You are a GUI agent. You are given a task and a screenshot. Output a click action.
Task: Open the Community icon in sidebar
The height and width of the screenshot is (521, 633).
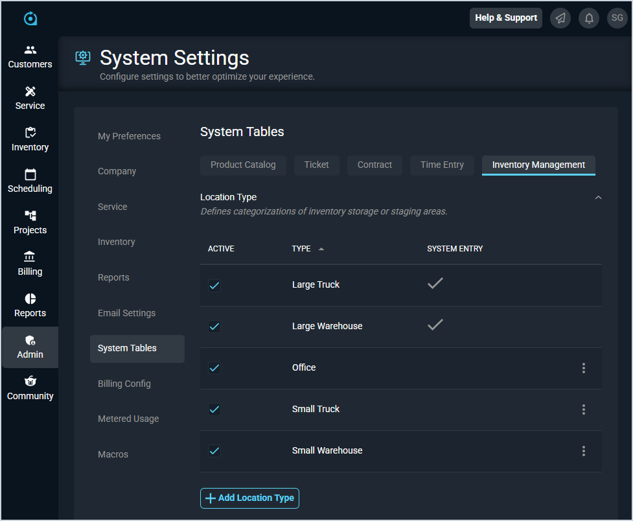(30, 382)
